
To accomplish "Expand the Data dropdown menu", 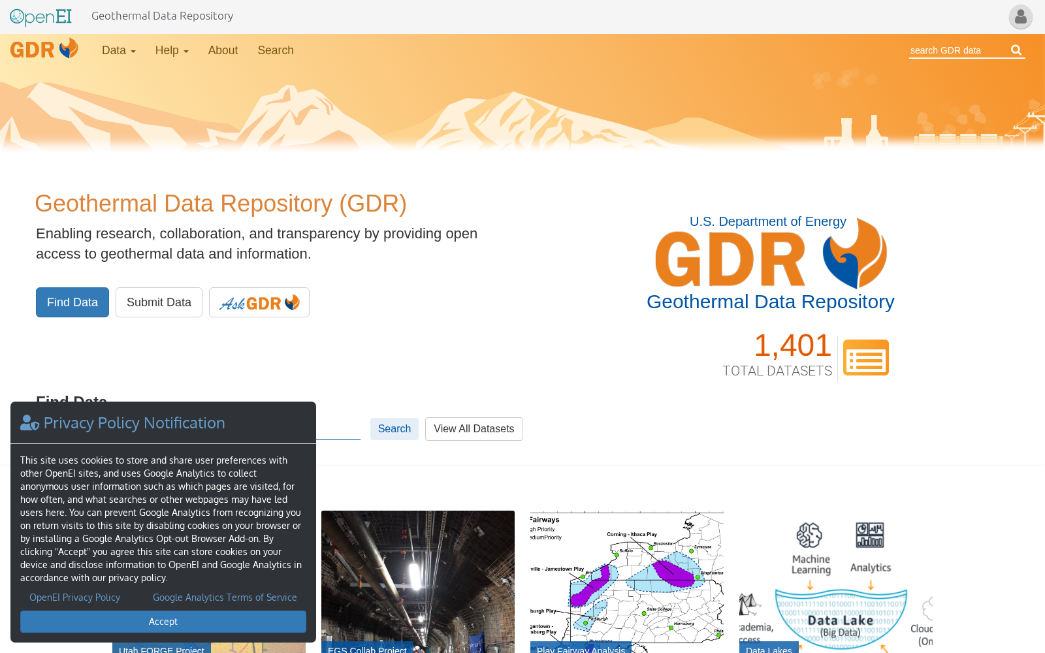I will coord(119,50).
